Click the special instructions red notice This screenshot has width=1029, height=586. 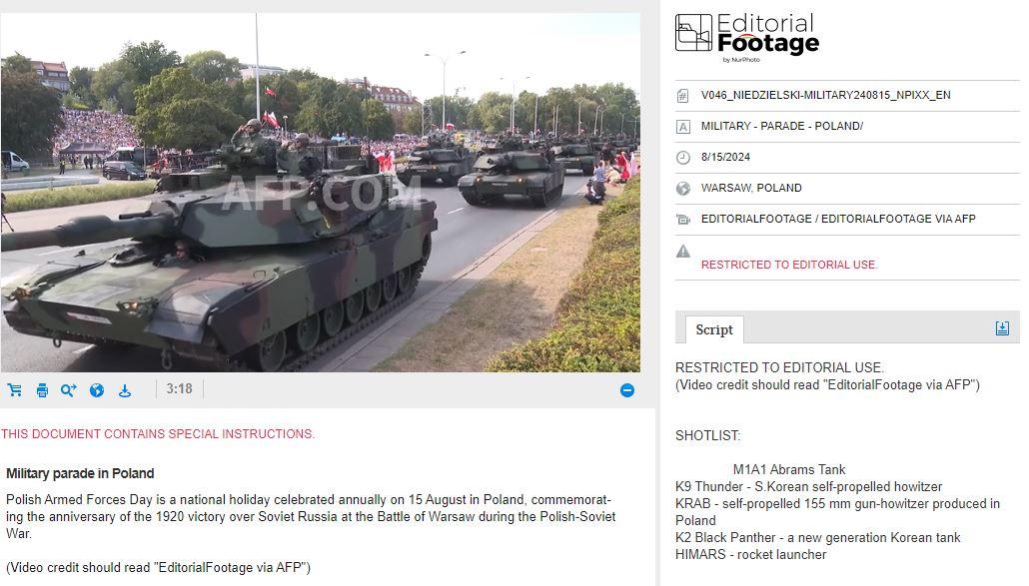(x=158, y=434)
